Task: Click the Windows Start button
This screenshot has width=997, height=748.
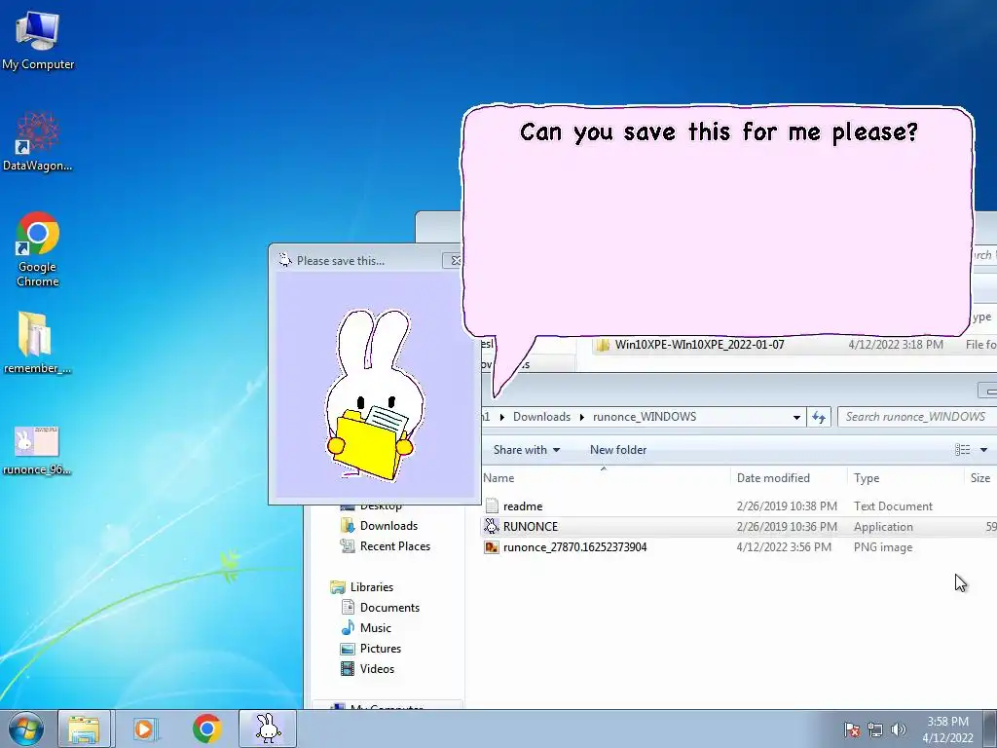Action: tap(25, 729)
